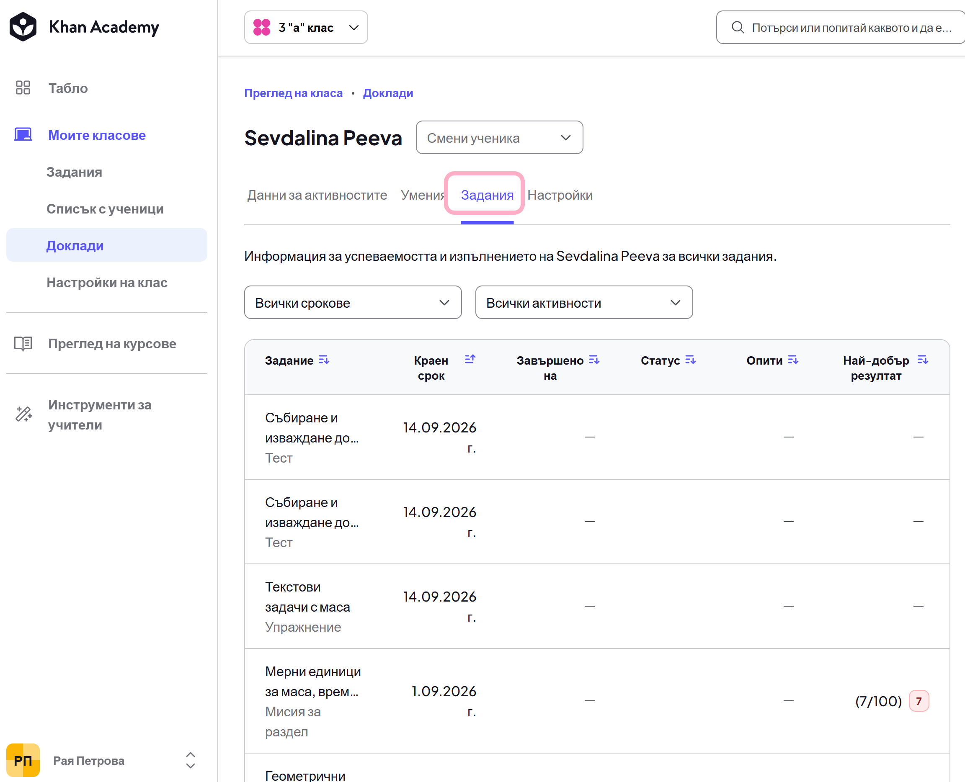Switch to the Настройки tab

(x=560, y=195)
